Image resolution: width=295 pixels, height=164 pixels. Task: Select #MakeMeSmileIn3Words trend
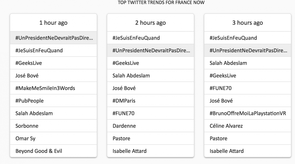coord(45,88)
